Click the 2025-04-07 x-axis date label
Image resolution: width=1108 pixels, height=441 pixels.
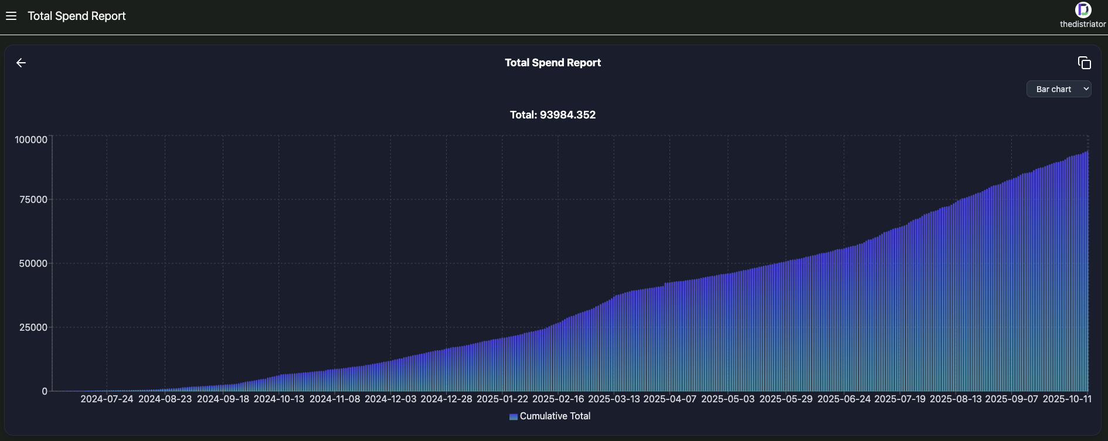[669, 399]
